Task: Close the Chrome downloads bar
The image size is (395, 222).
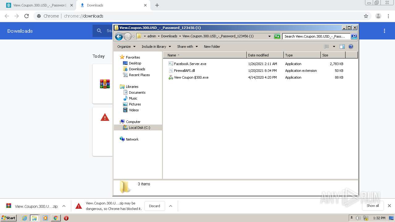Action: (389, 206)
